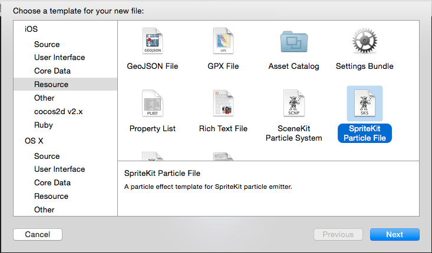Select the cocos2d v2.x category
432x253 pixels.
60,111
